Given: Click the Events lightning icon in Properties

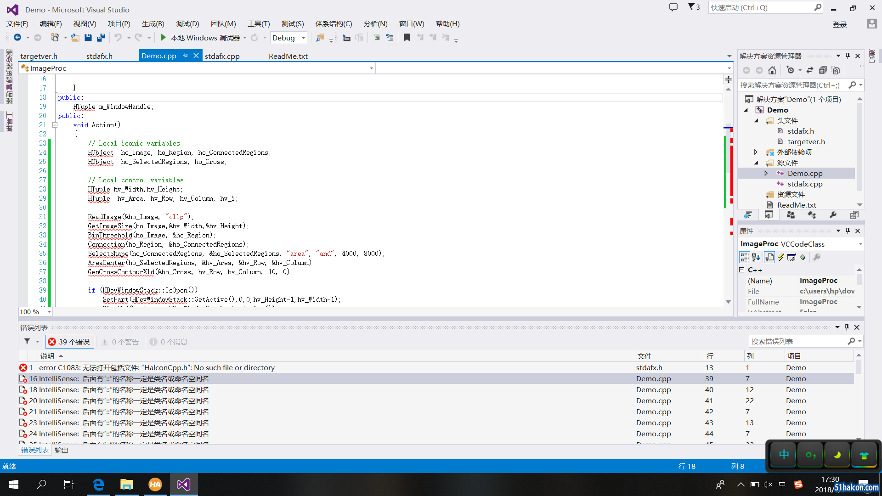Looking at the screenshot, I should 780,258.
